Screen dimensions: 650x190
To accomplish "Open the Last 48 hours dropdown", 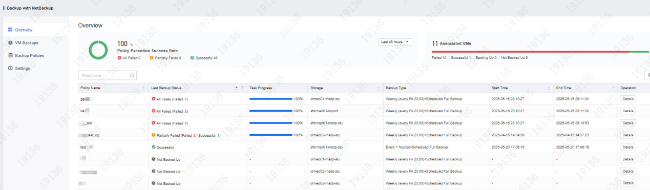I will pyautogui.click(x=395, y=41).
